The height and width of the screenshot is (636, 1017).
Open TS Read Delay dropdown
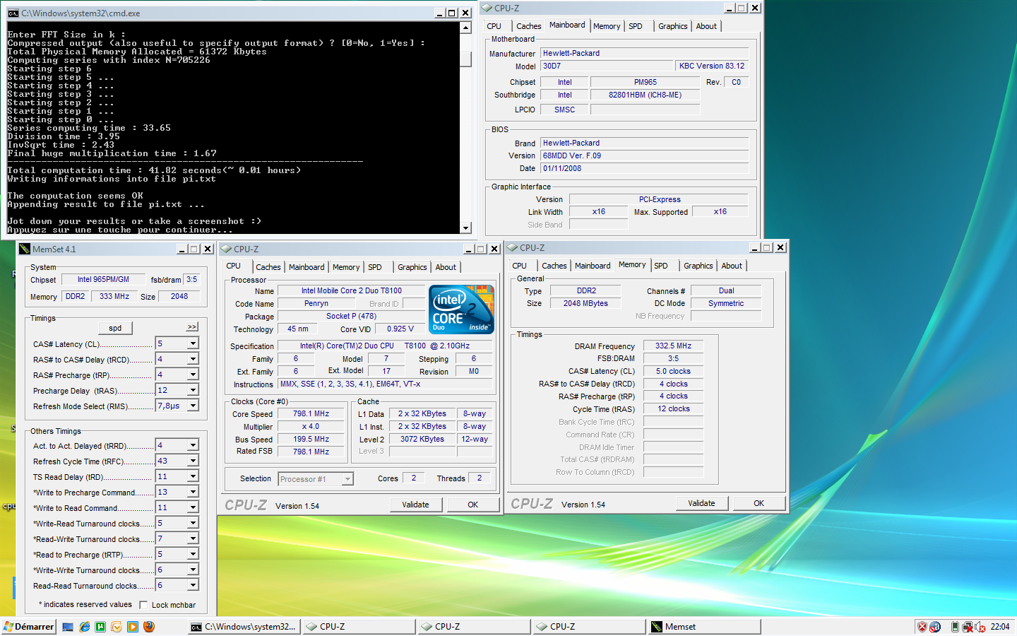pos(193,476)
